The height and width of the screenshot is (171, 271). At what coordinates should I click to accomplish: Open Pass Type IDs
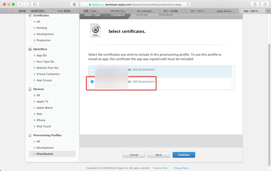pyautogui.click(x=45, y=62)
